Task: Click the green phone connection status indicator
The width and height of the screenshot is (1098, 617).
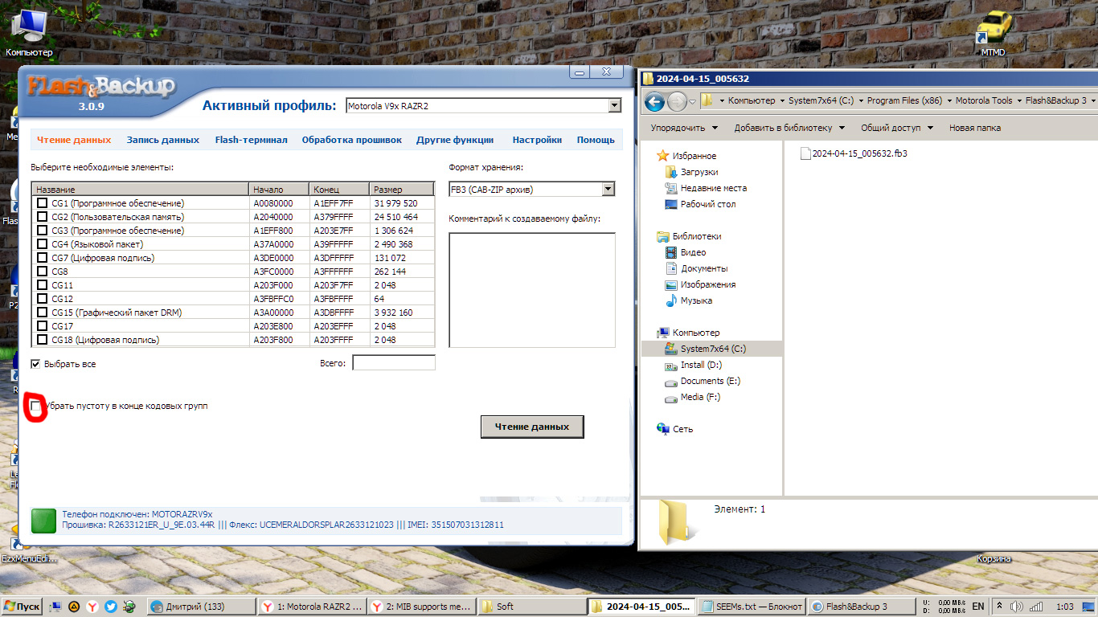Action: click(x=43, y=521)
